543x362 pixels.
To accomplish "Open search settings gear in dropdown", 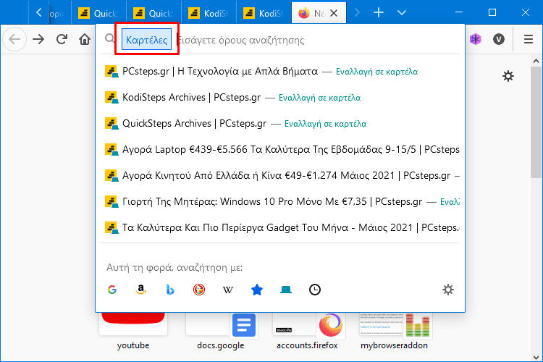I will [447, 290].
